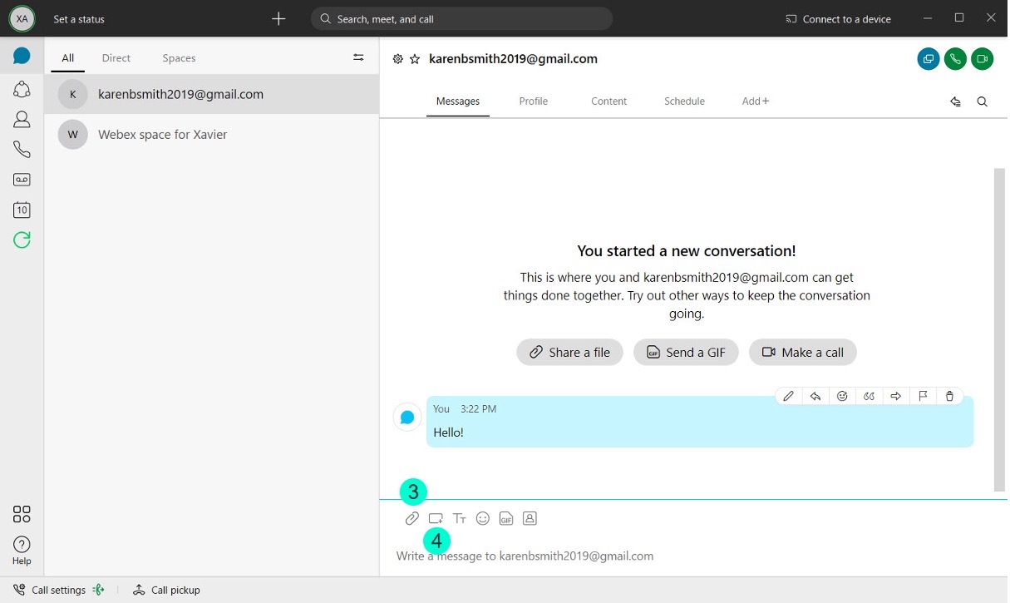Screen dimensions: 1010x603
Task: Select the All tab
Action: click(x=68, y=58)
